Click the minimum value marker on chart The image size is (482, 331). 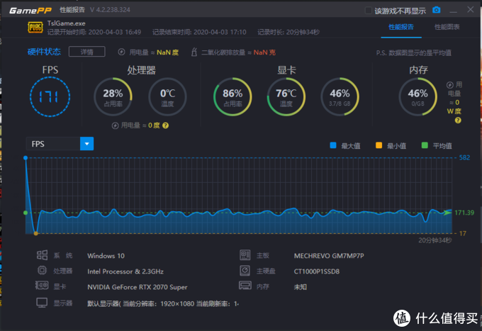pyautogui.click(x=36, y=234)
